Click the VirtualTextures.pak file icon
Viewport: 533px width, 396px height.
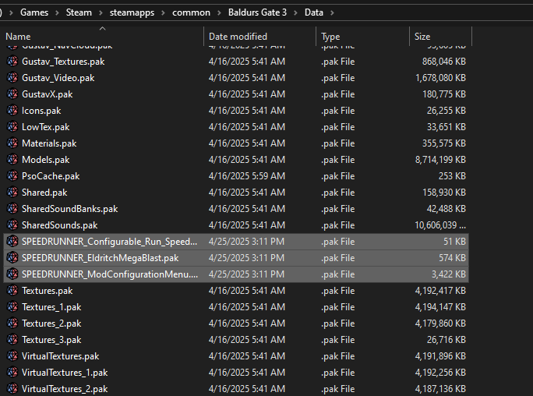click(12, 356)
